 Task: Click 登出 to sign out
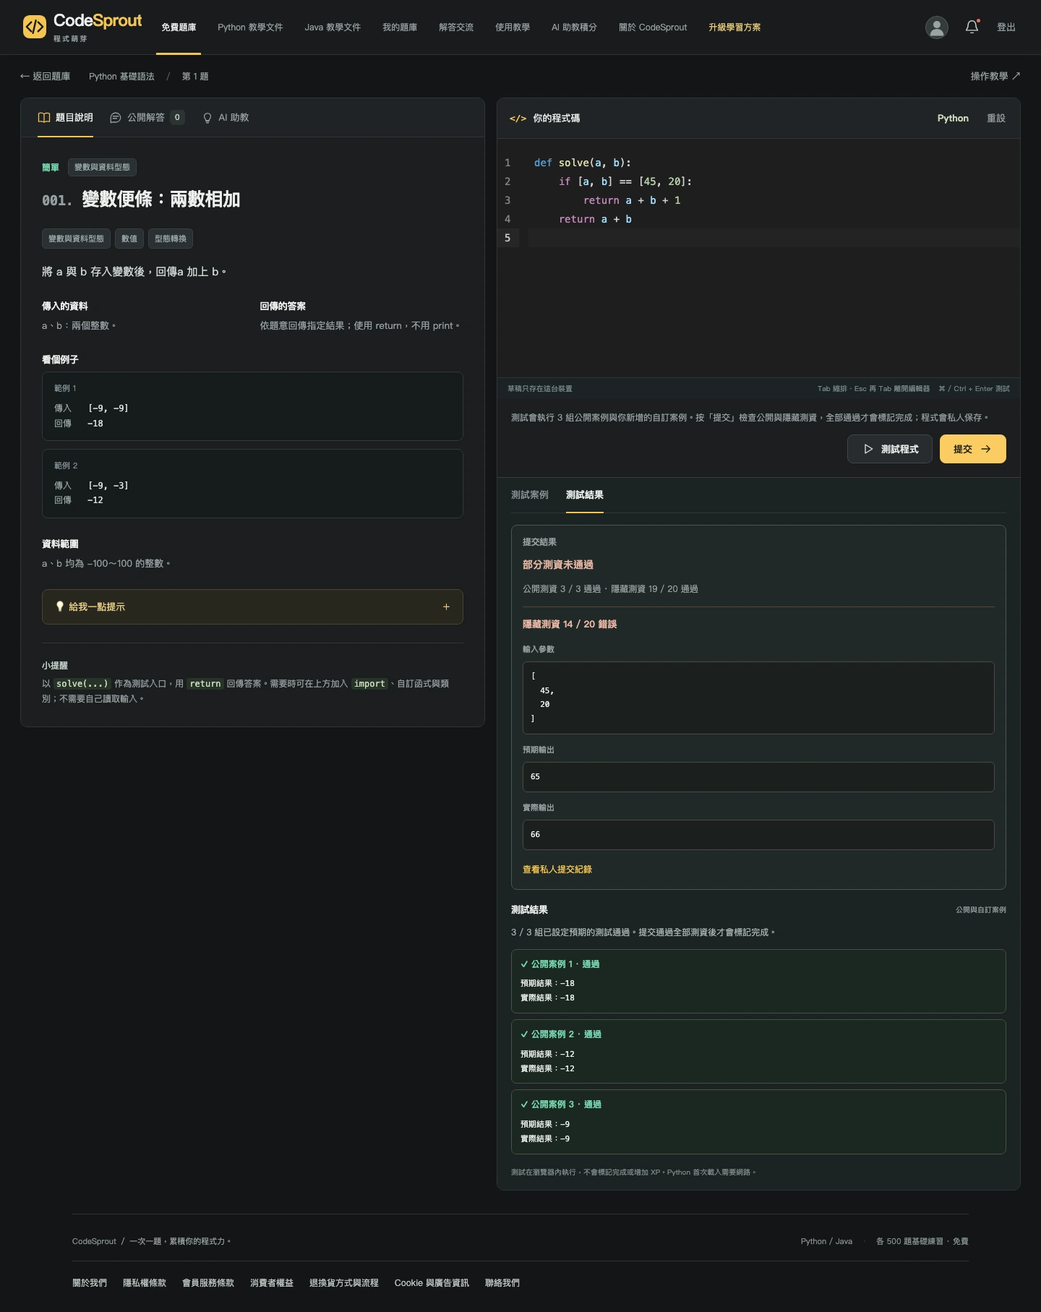tap(1006, 27)
